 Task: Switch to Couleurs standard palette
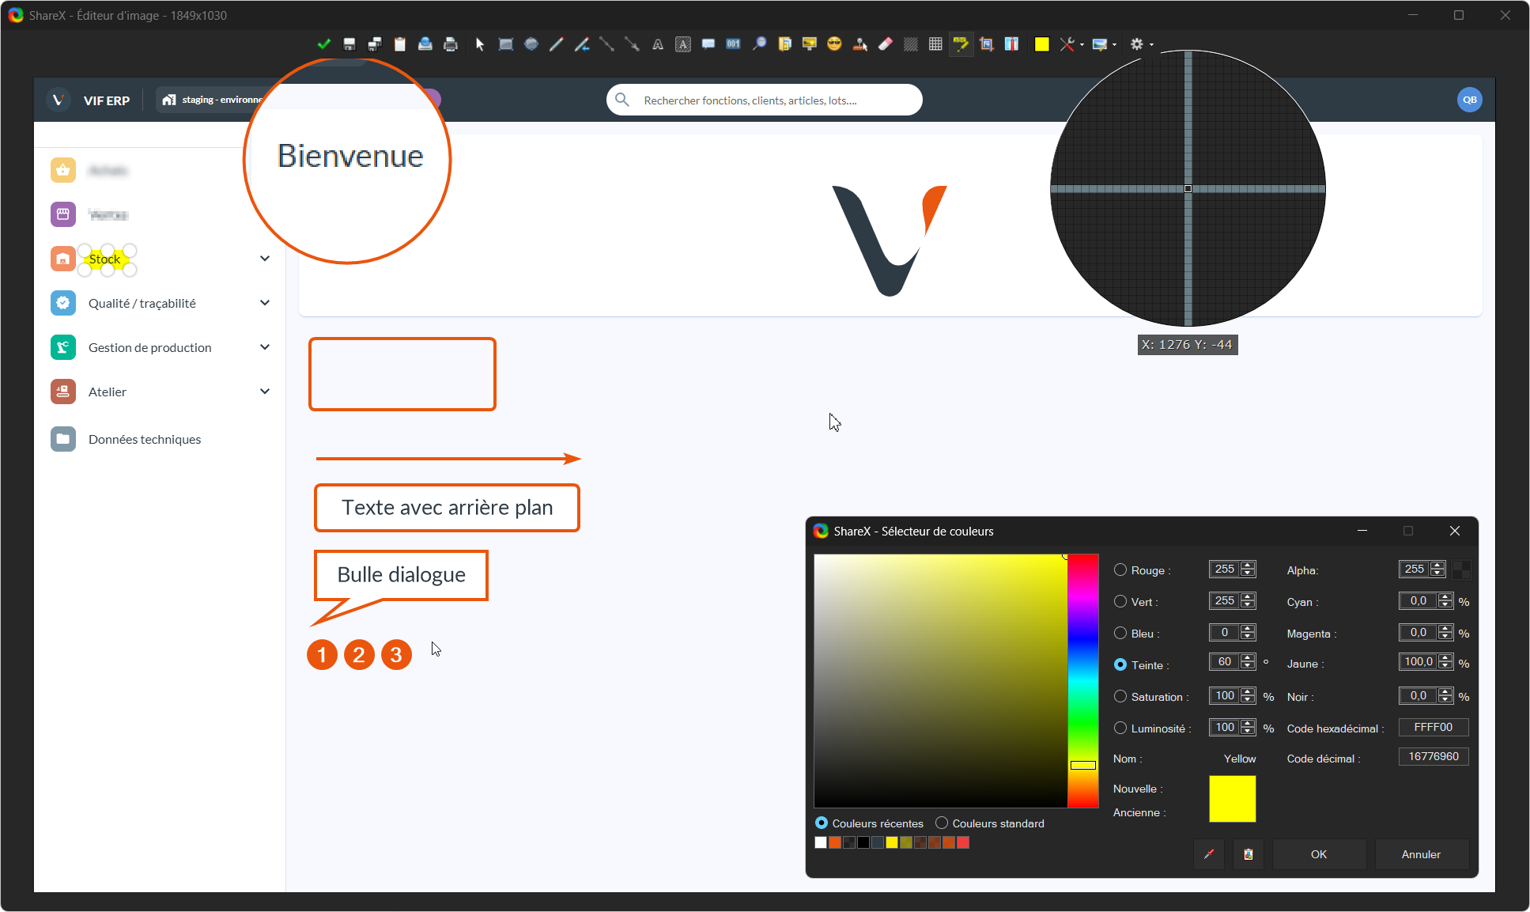click(x=942, y=823)
